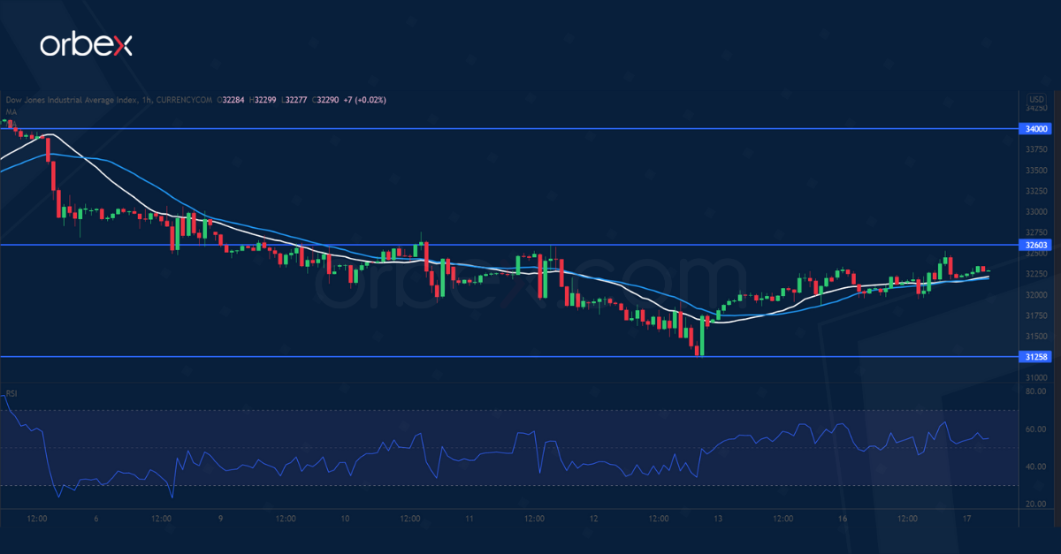Click the 20.00 RSI scale value
This screenshot has width=1061, height=554.
coord(1036,504)
